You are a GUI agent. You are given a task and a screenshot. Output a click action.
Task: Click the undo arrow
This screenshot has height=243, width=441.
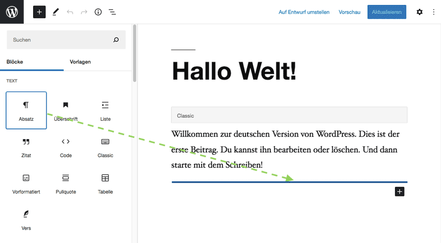pos(70,12)
